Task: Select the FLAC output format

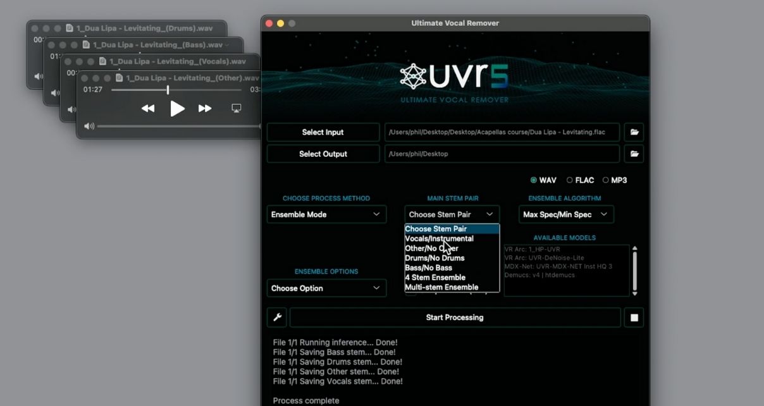Action: click(570, 180)
